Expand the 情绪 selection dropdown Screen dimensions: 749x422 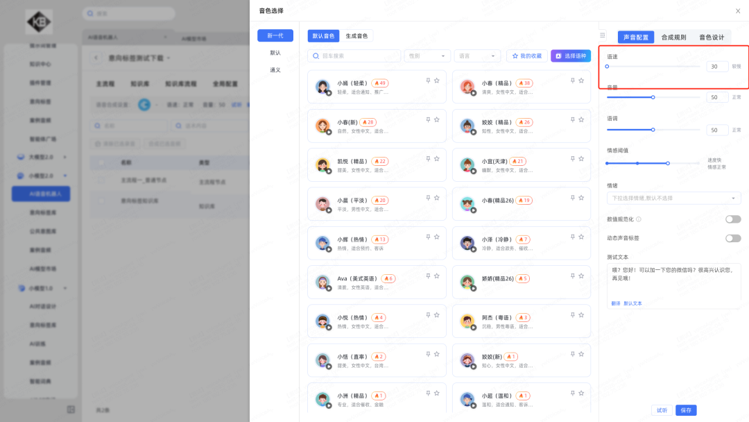point(673,199)
